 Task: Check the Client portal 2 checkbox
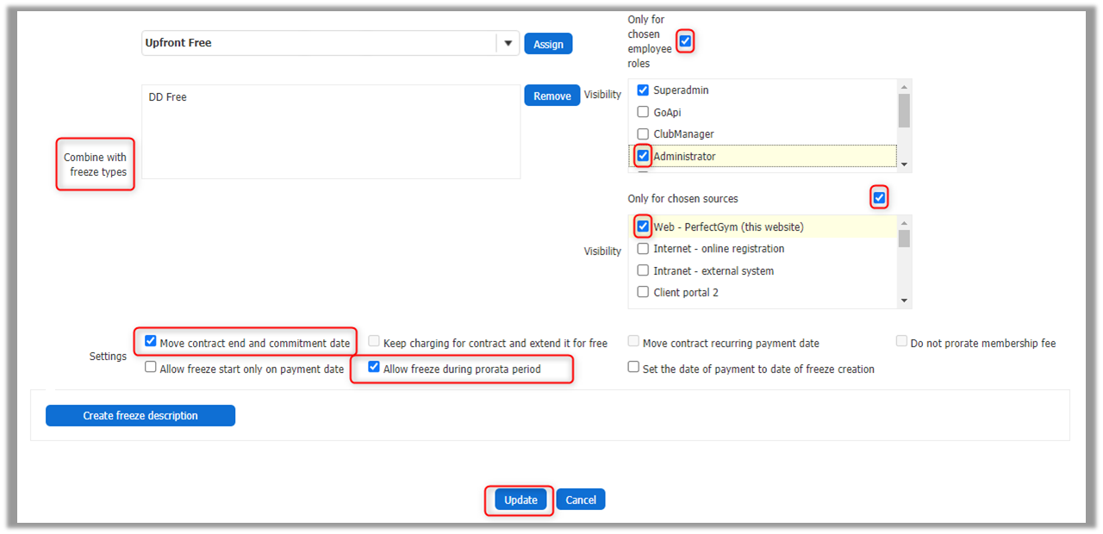point(643,292)
